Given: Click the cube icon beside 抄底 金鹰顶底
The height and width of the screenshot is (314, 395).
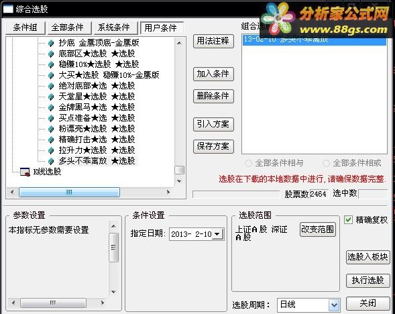Looking at the screenshot, I should point(51,43).
